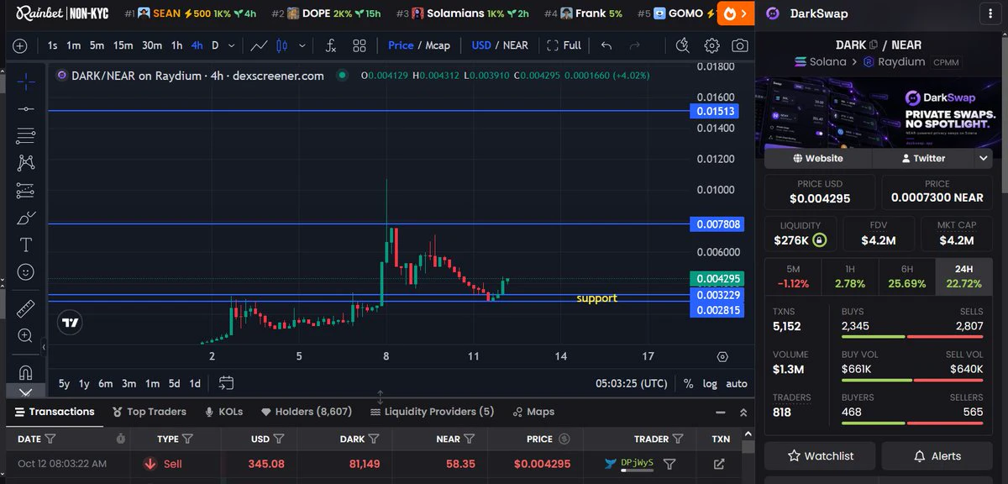1008x484 pixels.
Task: Expand the social links chevron beside Twitter
Action: tap(984, 158)
